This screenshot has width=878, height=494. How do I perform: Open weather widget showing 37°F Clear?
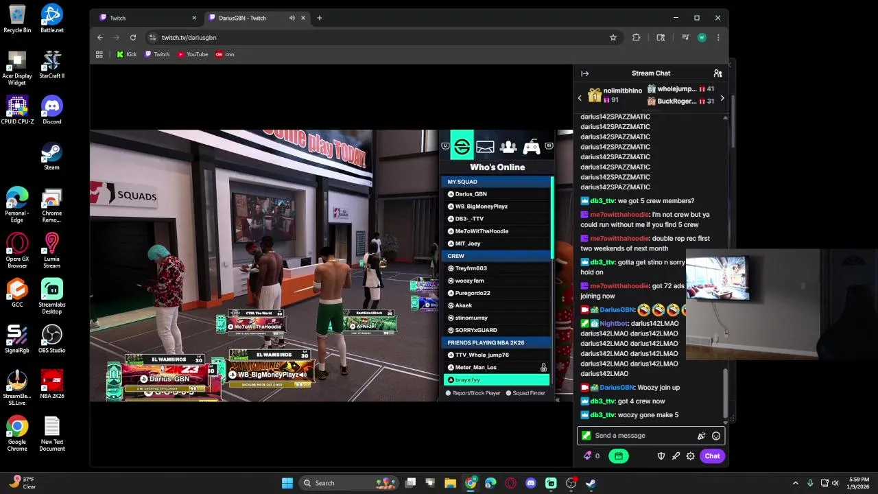22,483
